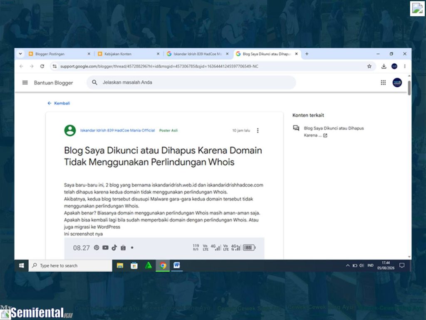Click the Konten terkait heading
Image resolution: width=426 pixels, height=320 pixels.
(308, 115)
